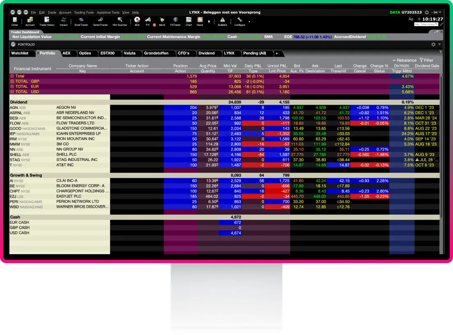Image resolution: width=453 pixels, height=335 pixels.
Task: Open the OptionTrader tool
Action: coord(100,21)
